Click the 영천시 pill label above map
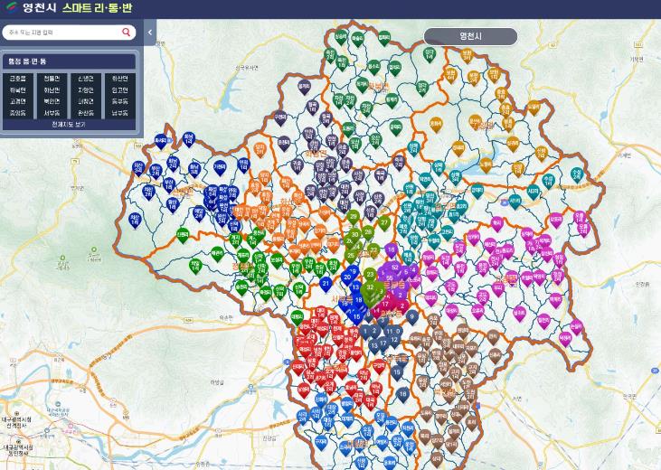Image resolution: width=661 pixels, height=470 pixels. pyautogui.click(x=470, y=36)
